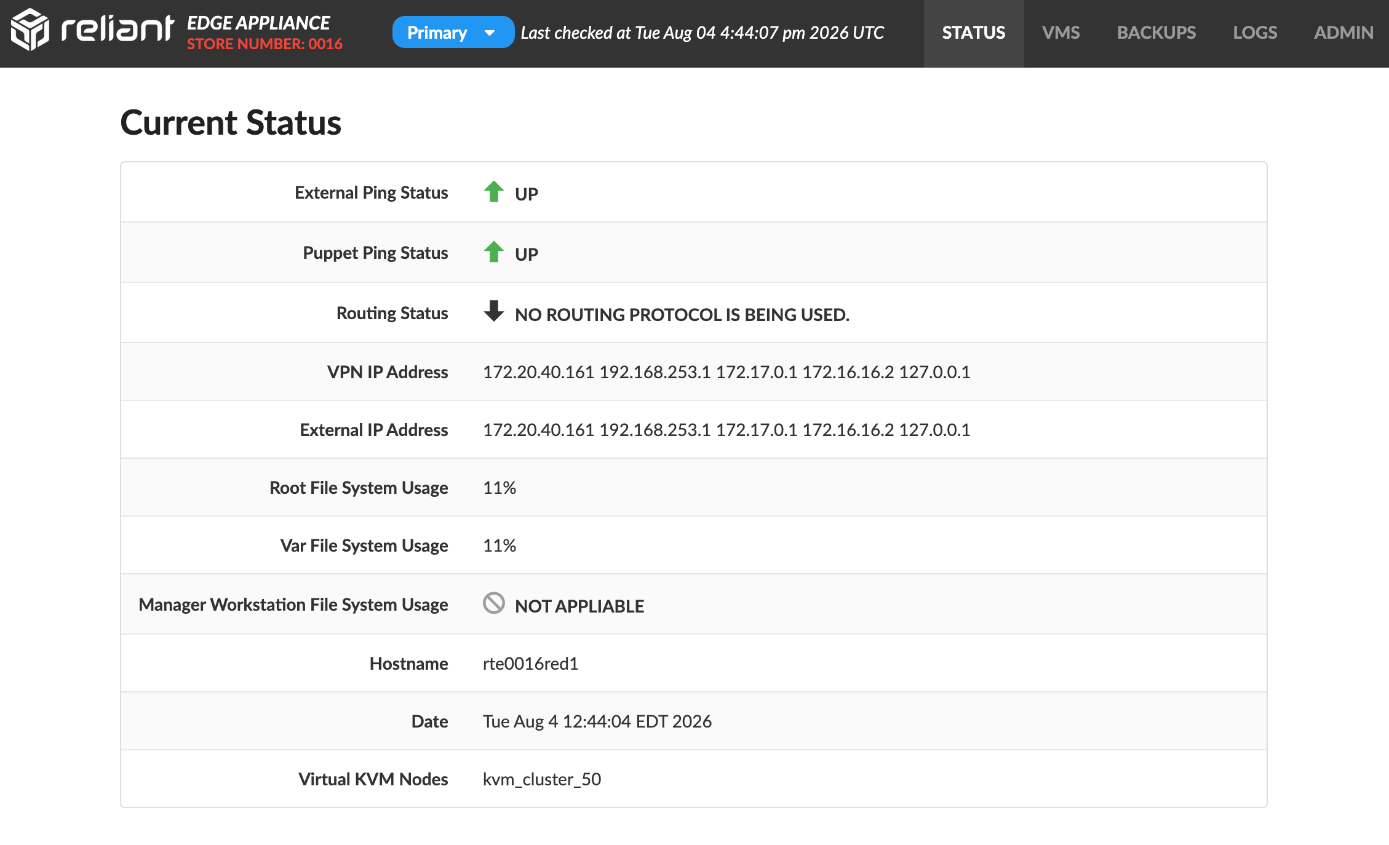Click the VPN IP Address label
Screen dimensions: 1389x845
point(388,372)
